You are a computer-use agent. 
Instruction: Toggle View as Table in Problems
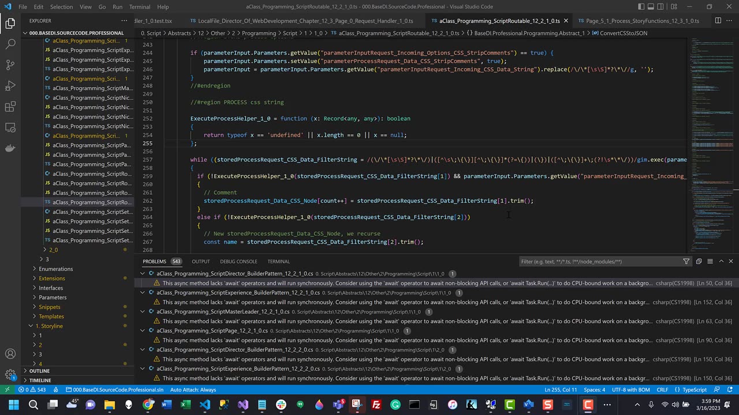[x=710, y=261]
